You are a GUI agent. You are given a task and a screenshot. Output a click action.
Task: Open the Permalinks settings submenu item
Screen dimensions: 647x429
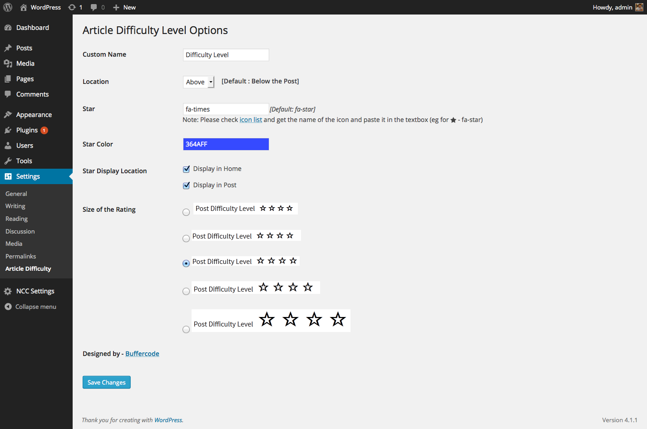click(21, 256)
